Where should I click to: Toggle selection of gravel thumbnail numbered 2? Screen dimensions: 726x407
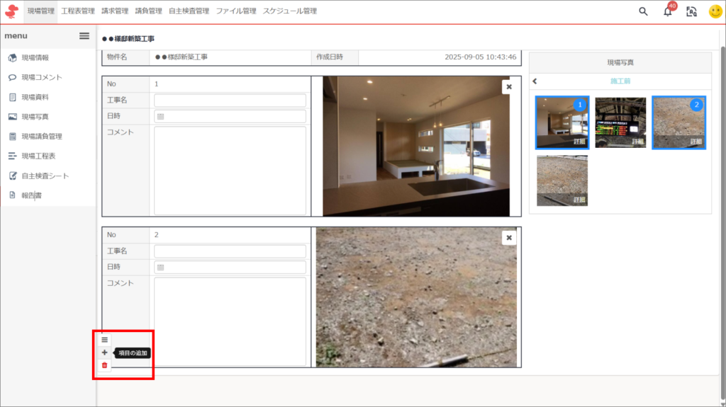[x=678, y=122]
